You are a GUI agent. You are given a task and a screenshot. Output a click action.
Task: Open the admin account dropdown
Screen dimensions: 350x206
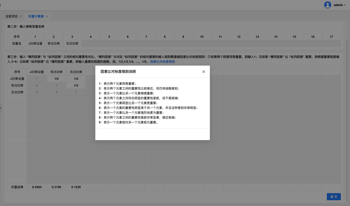point(339,5)
